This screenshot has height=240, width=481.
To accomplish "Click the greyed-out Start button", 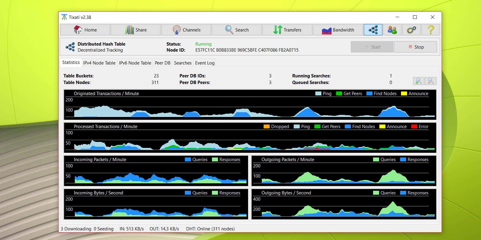I will 372,47.
